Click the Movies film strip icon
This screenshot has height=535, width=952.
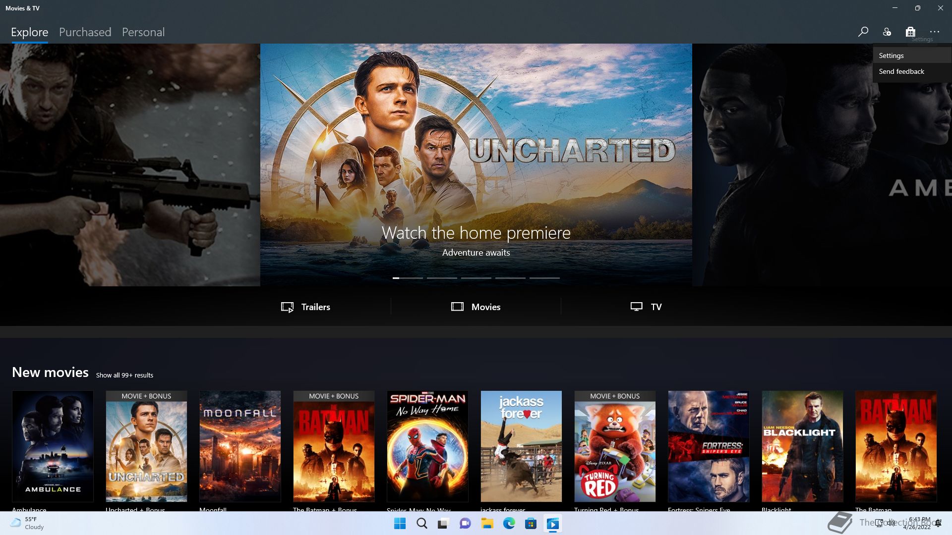[x=457, y=307]
